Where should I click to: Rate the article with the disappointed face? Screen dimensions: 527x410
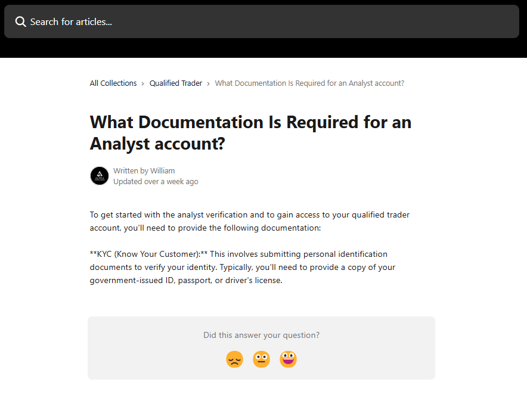pos(234,359)
